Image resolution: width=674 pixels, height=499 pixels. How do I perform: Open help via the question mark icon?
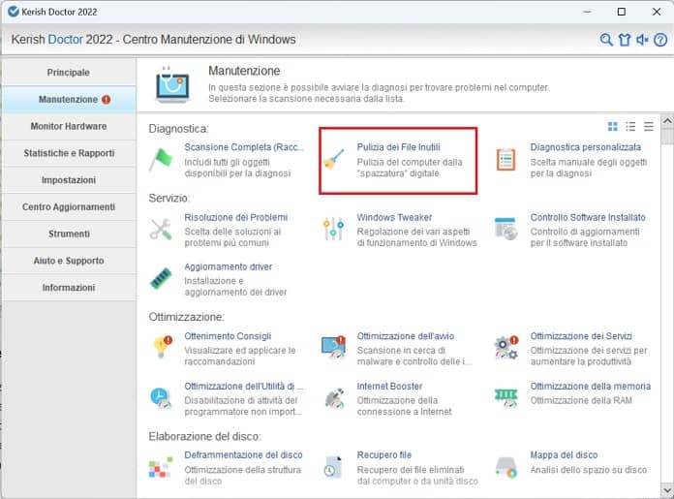[660, 40]
